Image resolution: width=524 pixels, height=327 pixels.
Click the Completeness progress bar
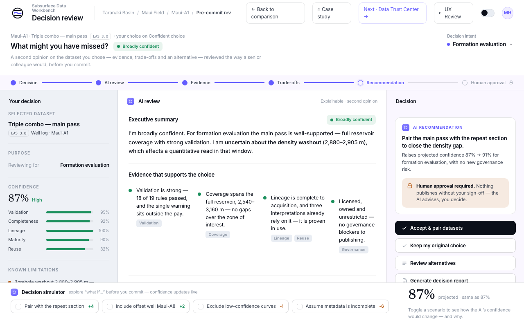[70, 222]
